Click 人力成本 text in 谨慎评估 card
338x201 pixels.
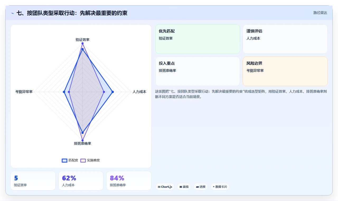253,38
